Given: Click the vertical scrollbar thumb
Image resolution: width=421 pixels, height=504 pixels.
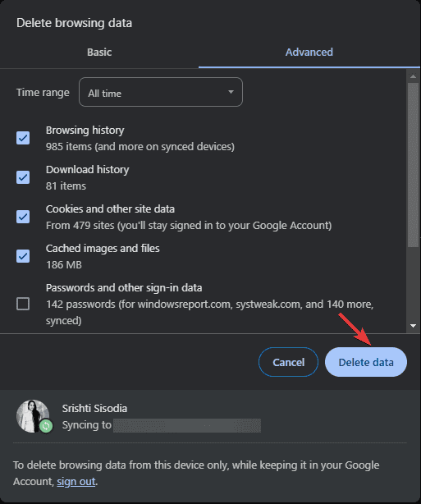Looking at the screenshot, I should tap(413, 165).
